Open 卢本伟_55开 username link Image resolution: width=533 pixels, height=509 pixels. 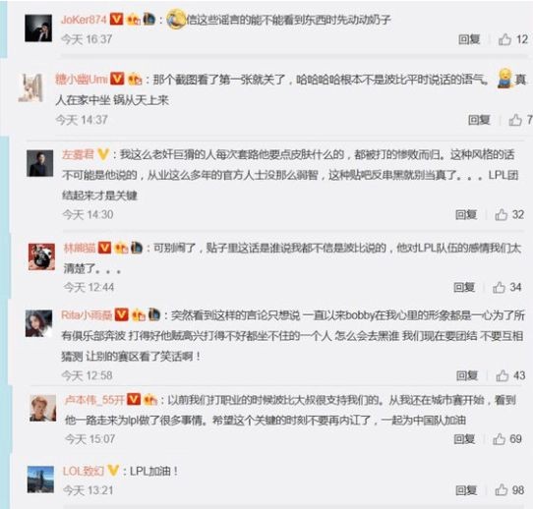pos(94,400)
